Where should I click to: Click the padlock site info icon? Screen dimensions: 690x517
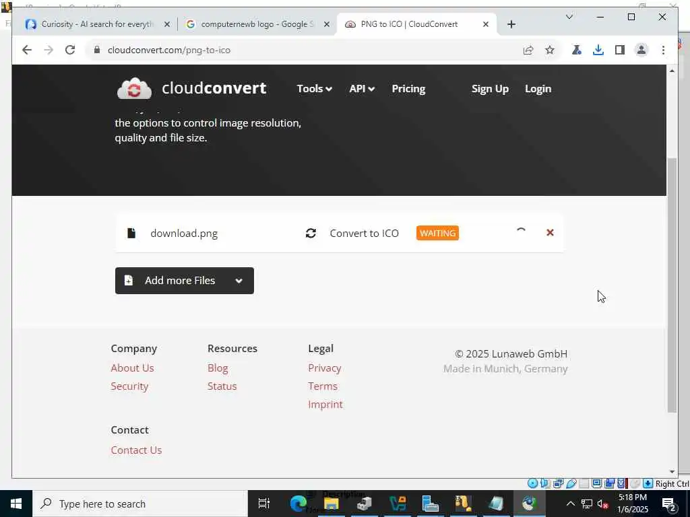pyautogui.click(x=97, y=50)
